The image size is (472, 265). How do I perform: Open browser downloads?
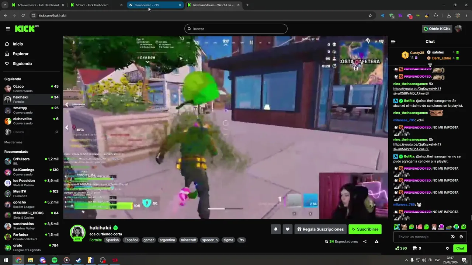click(449, 15)
